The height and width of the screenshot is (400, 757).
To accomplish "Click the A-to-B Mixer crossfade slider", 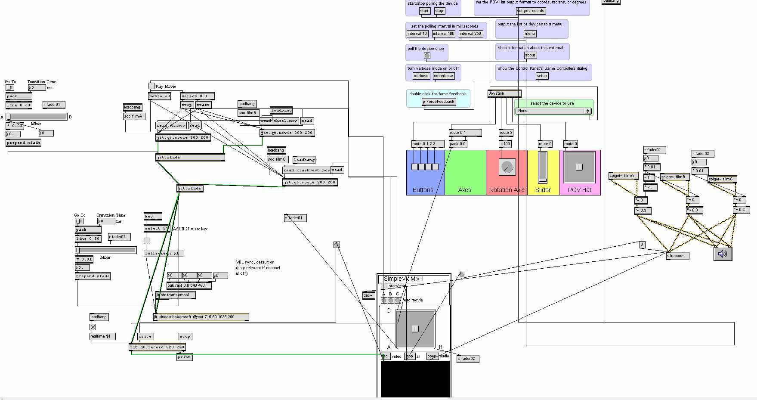I will point(37,117).
